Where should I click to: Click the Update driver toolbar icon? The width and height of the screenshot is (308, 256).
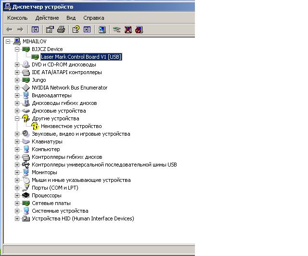pyautogui.click(x=116, y=30)
